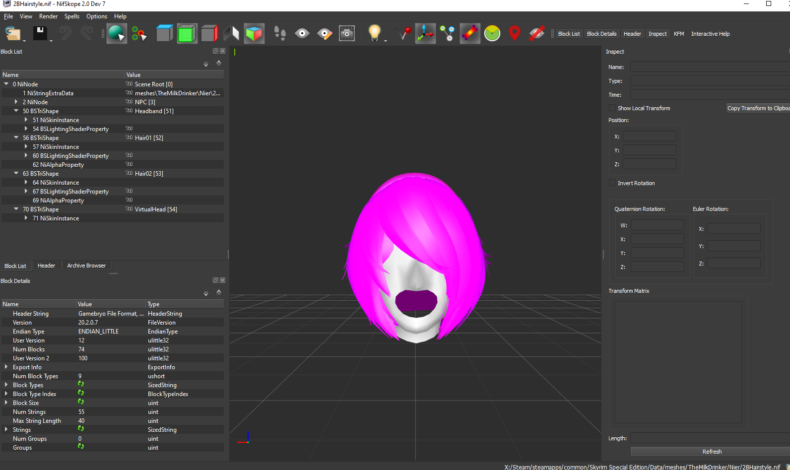Enable Show Local Transform checkbox
Screen dimensions: 790x470
pyautogui.click(x=612, y=108)
